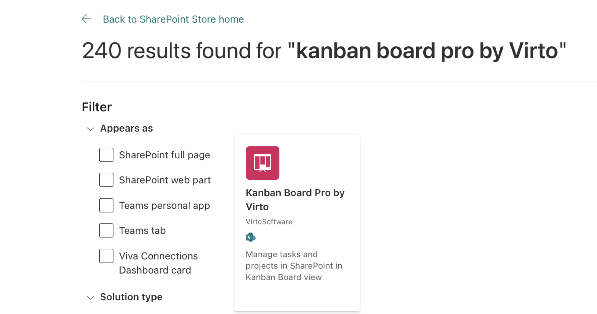
Task: Click the Appears as label
Action: click(126, 128)
